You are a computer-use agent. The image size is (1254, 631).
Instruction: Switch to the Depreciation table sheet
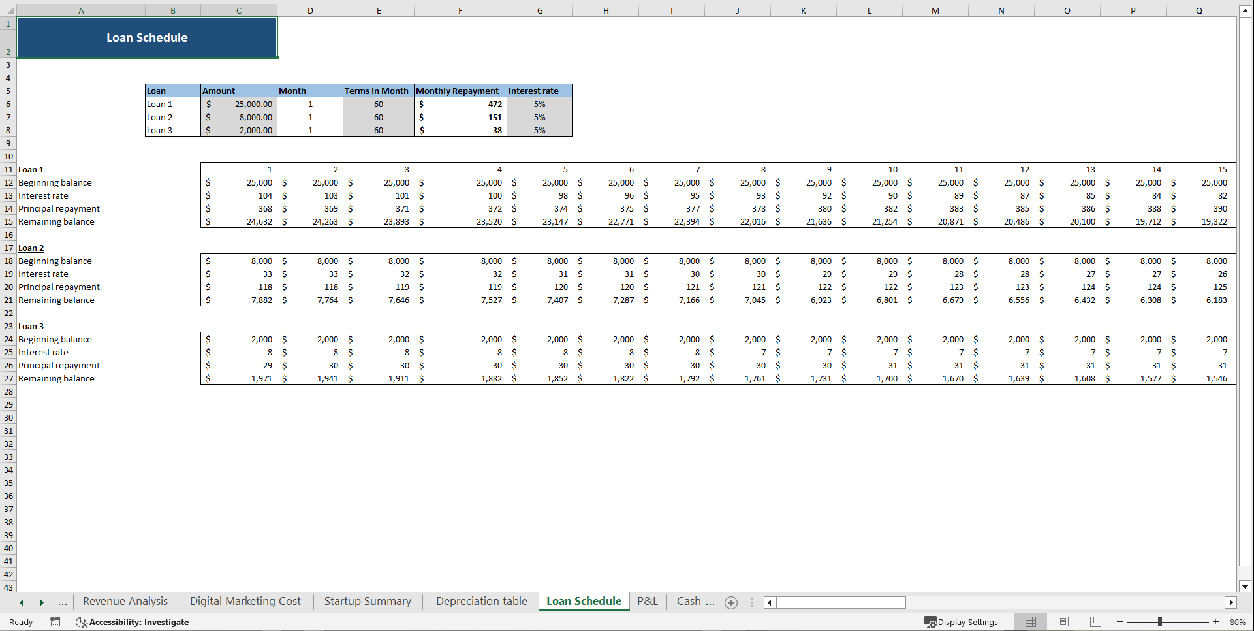pos(480,601)
